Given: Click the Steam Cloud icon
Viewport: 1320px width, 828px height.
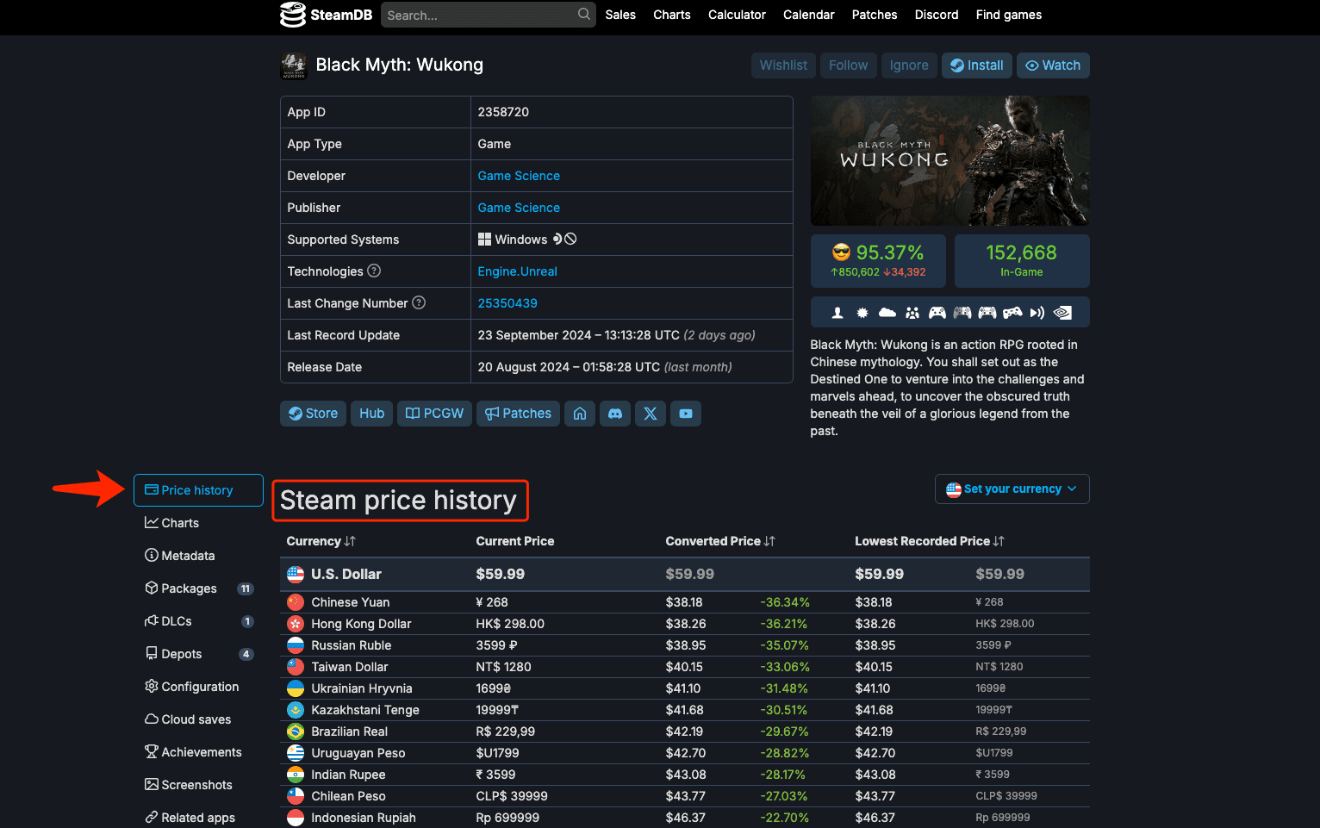Looking at the screenshot, I should click(x=887, y=313).
